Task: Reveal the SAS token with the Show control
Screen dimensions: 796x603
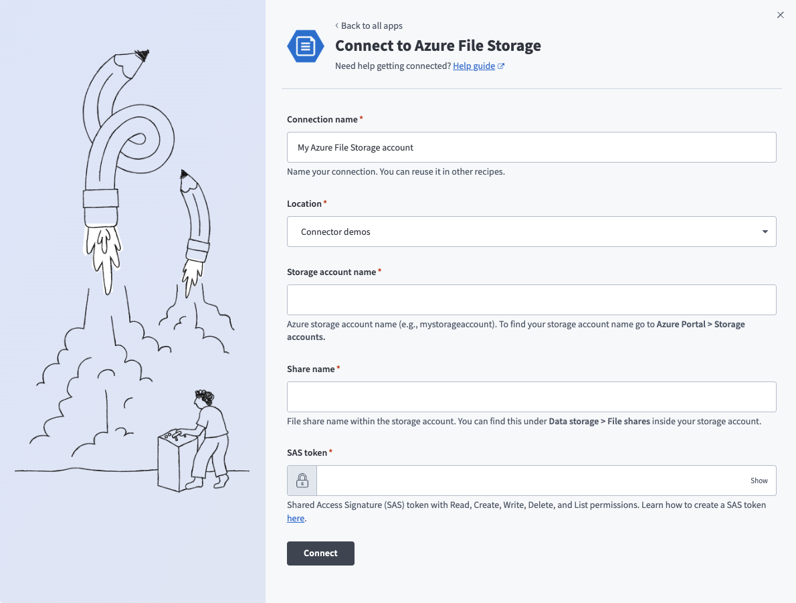Action: click(759, 481)
